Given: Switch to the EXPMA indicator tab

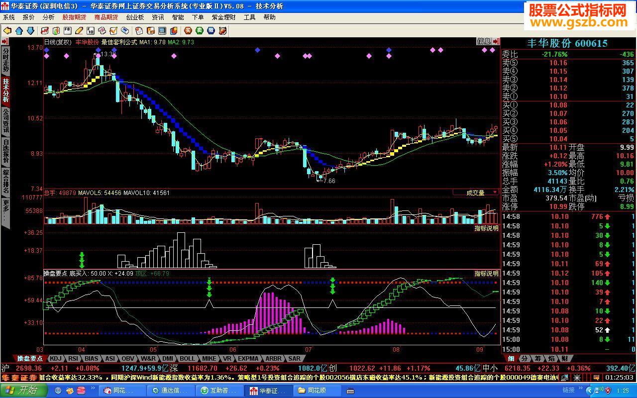Looking at the screenshot, I should (248, 358).
